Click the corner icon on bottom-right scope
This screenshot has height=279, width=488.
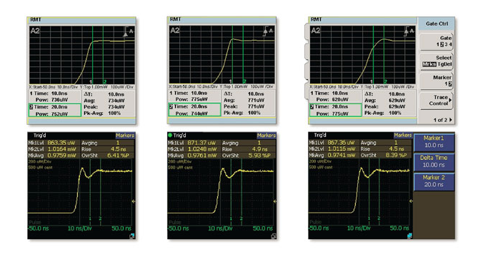409,236
